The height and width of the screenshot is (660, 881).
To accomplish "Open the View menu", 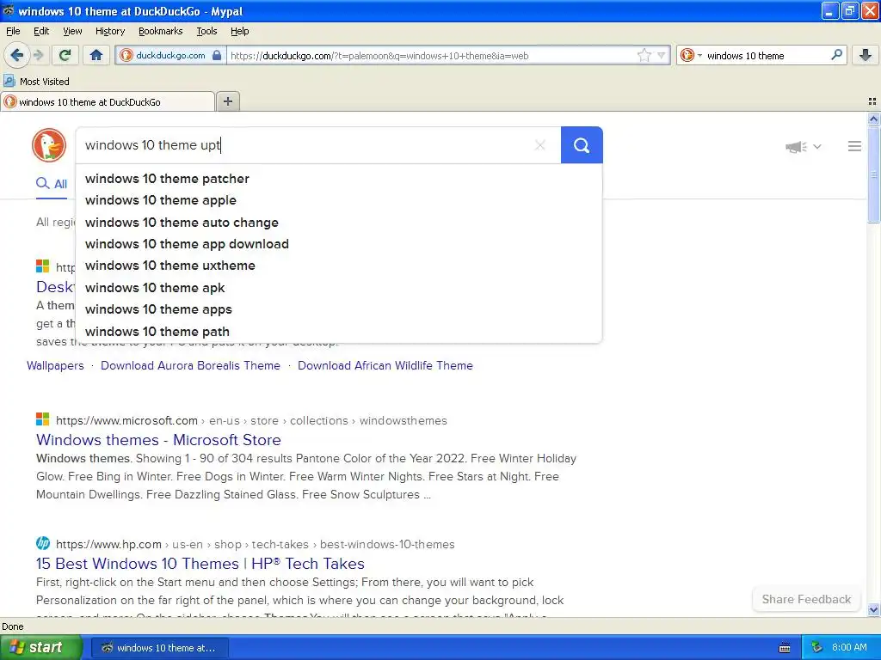I will (72, 31).
